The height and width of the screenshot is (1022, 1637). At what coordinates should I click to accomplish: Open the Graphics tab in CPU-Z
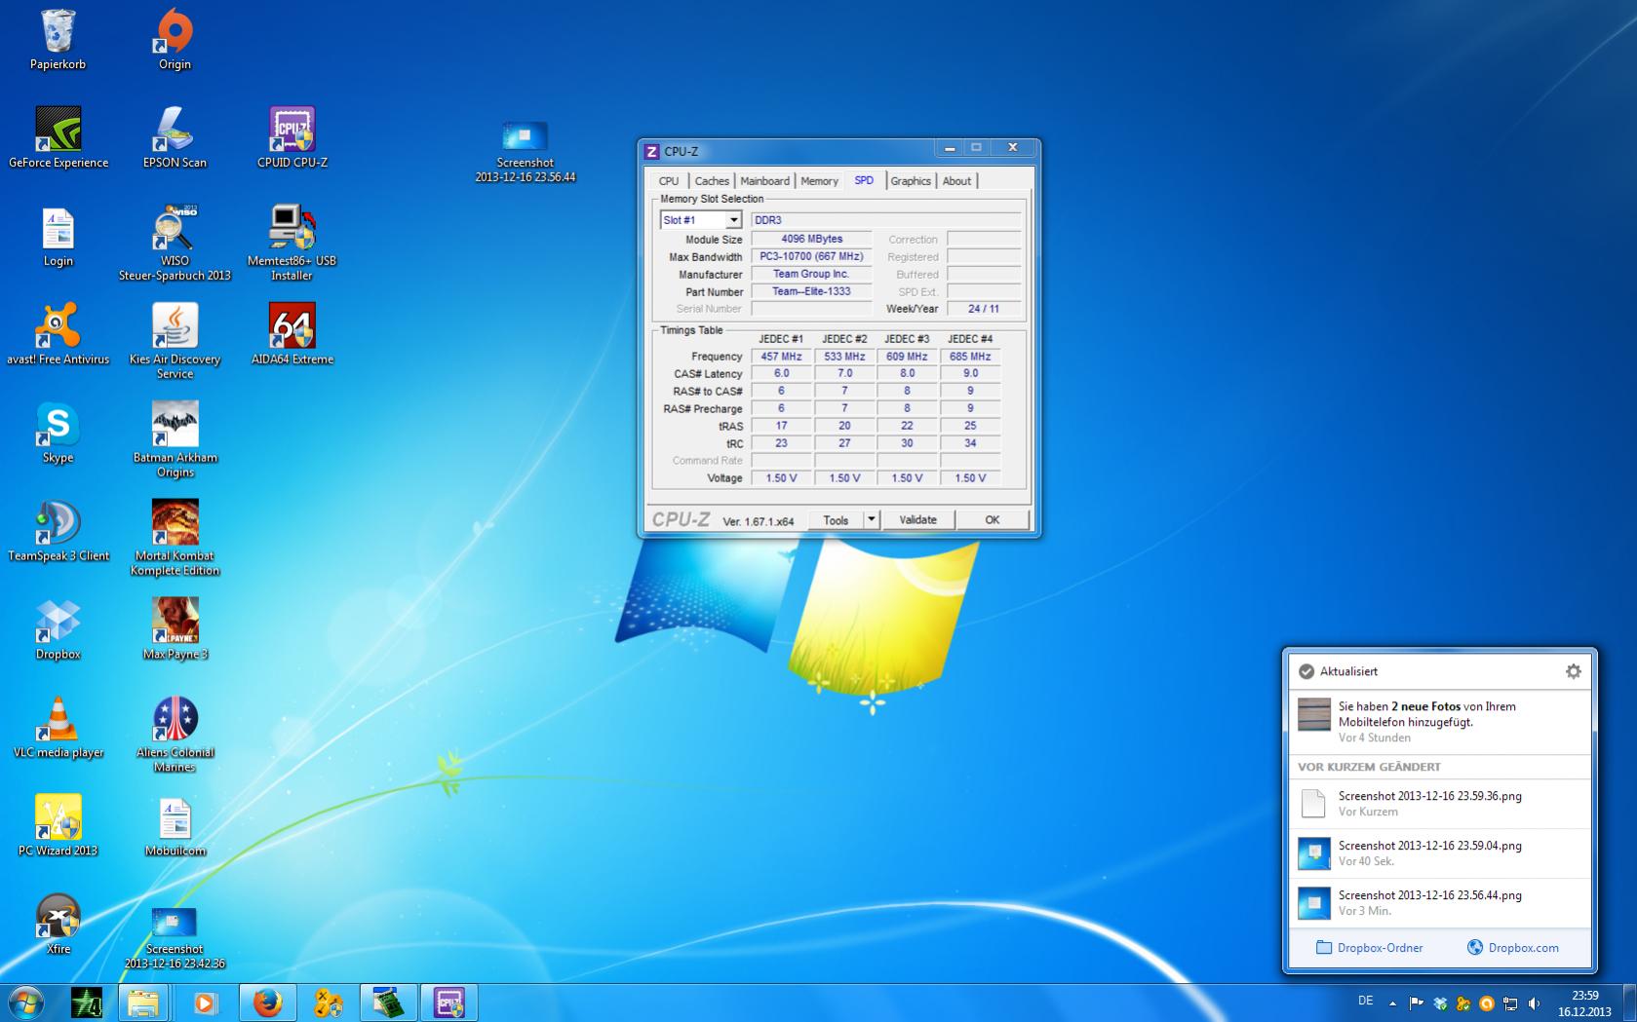coord(910,181)
